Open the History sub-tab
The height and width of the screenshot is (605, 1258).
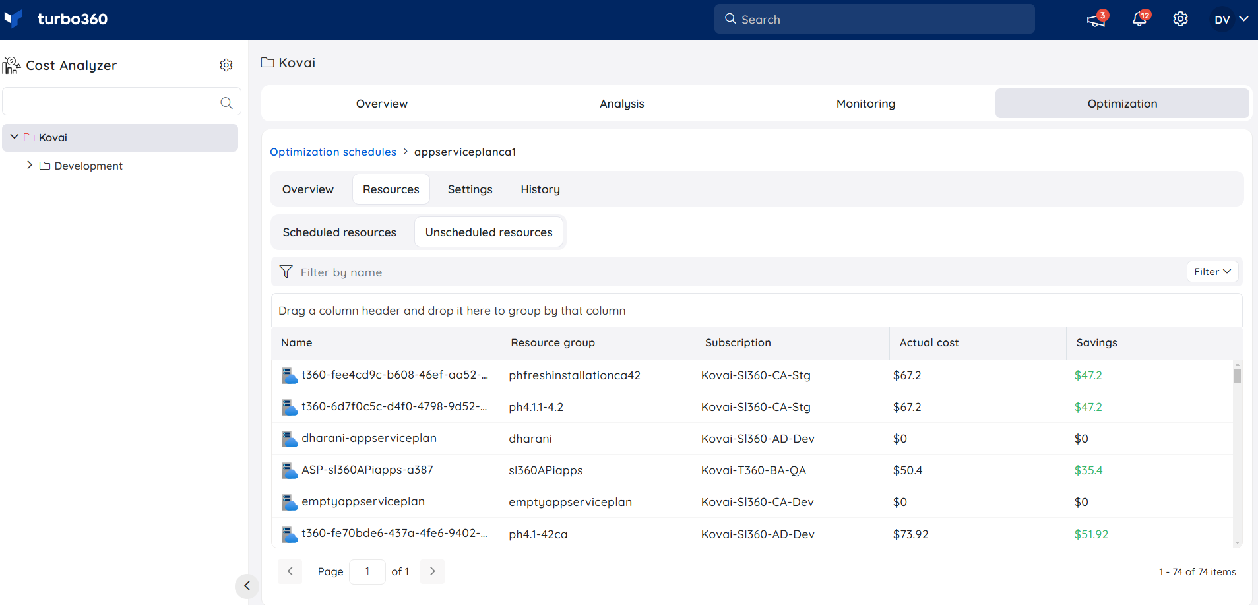click(x=540, y=189)
